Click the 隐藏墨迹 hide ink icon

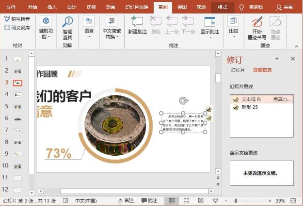275,22
